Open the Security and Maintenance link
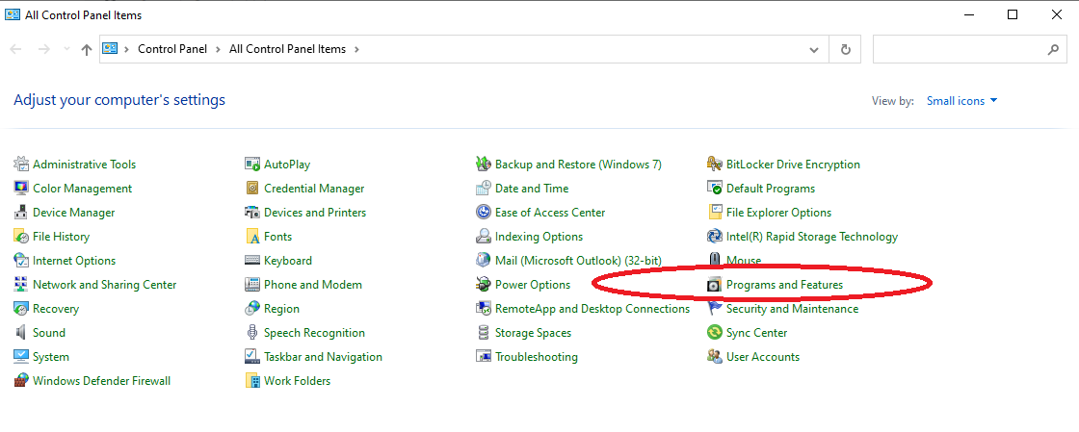Viewport: 1079px width, 432px height. 792,309
